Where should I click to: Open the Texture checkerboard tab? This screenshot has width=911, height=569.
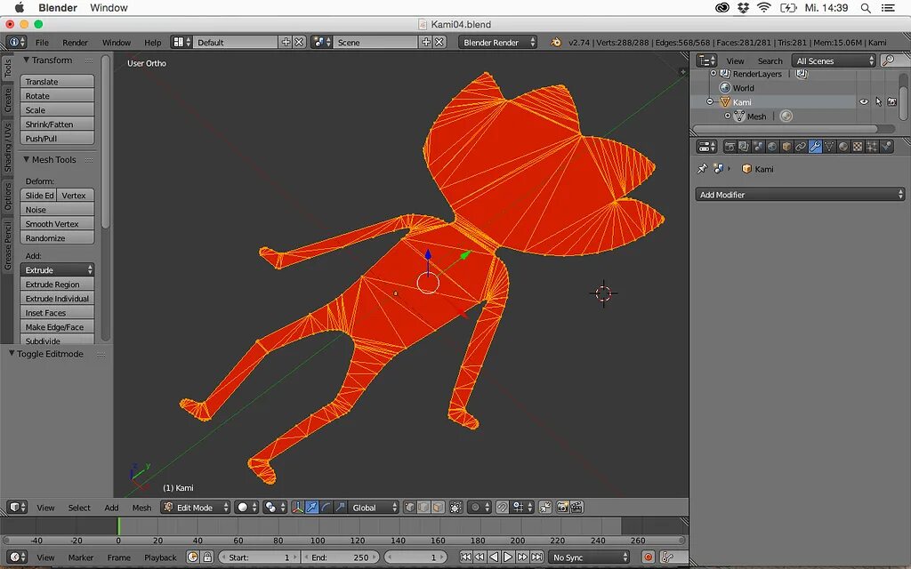858,147
